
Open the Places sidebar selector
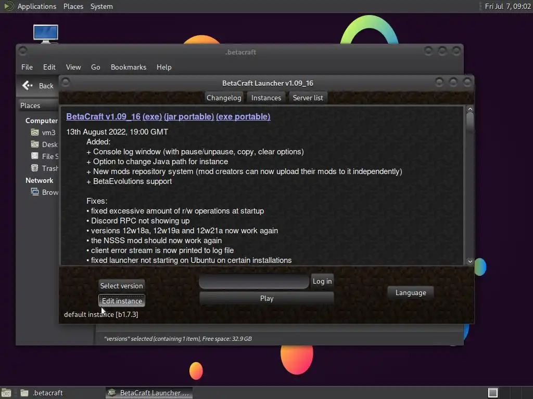[38, 105]
